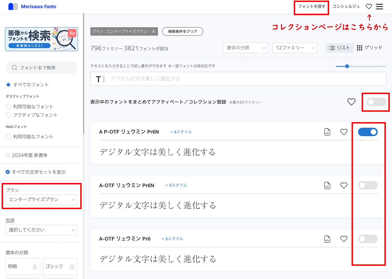The width and height of the screenshot is (392, 279).
Task: Adjust the preview font size slider
Action: [347, 66]
